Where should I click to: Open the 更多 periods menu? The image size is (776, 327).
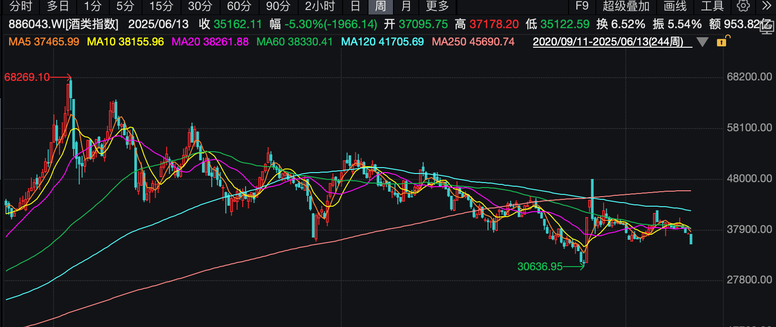pyautogui.click(x=437, y=6)
